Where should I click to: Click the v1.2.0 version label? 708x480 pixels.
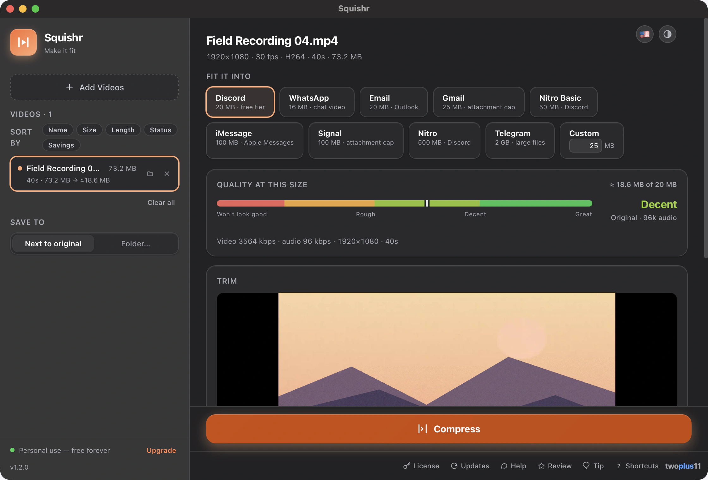19,467
